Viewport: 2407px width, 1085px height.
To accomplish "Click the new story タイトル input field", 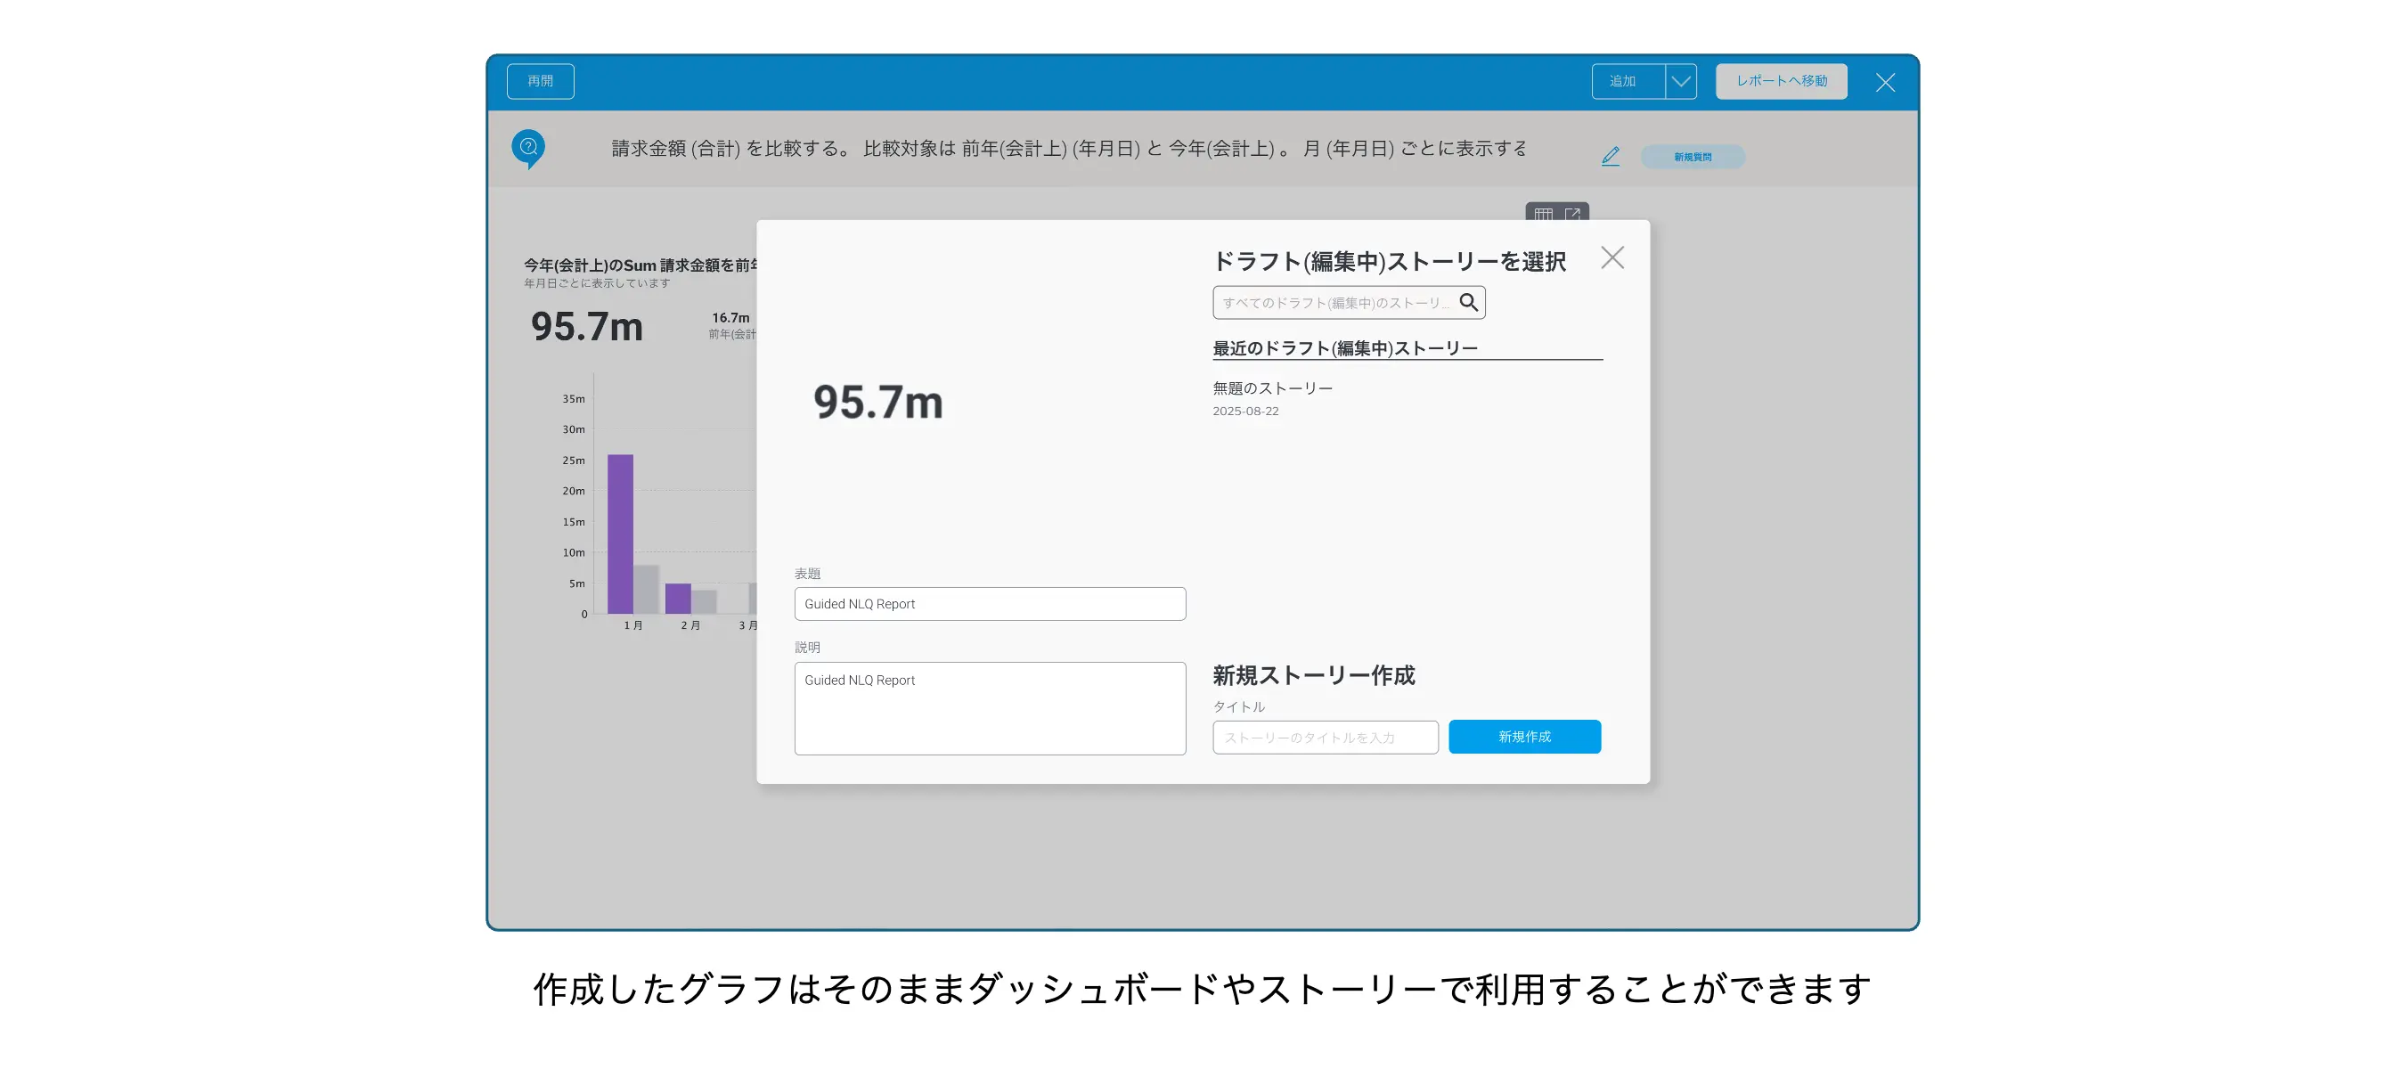I will [1325, 738].
